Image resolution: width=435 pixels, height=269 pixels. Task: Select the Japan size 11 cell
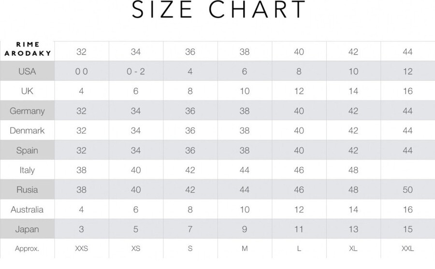coord(299,229)
